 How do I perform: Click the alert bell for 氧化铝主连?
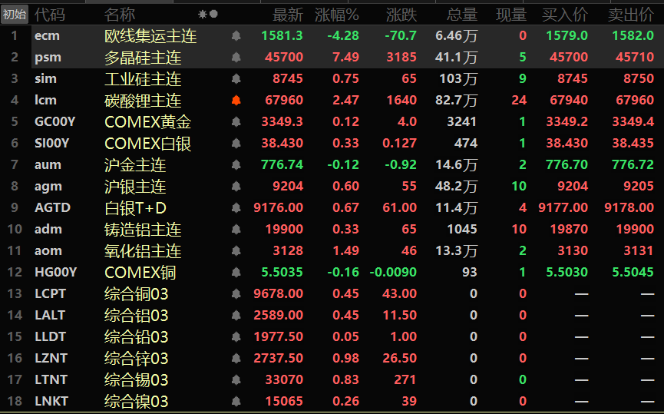tap(236, 251)
